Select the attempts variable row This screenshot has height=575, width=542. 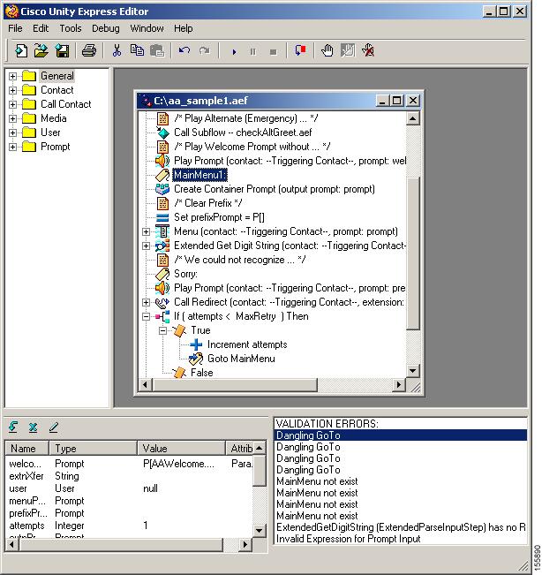pos(129,526)
